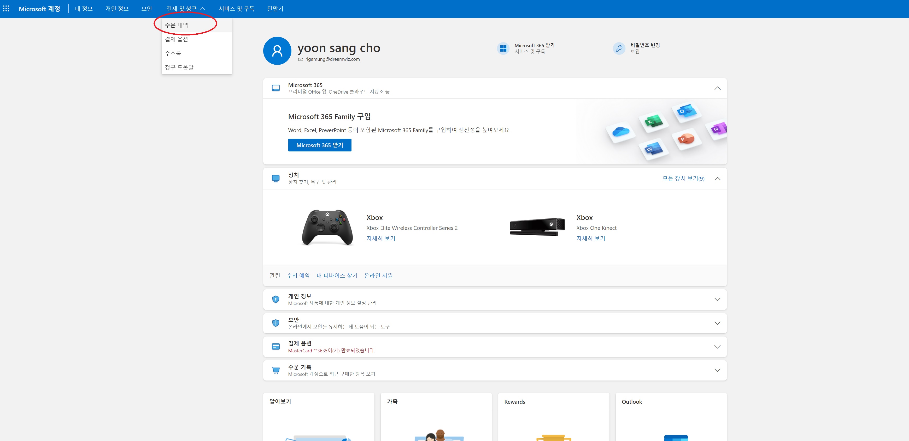This screenshot has width=909, height=441.
Task: Open the 보안 nav item
Action: coord(146,9)
